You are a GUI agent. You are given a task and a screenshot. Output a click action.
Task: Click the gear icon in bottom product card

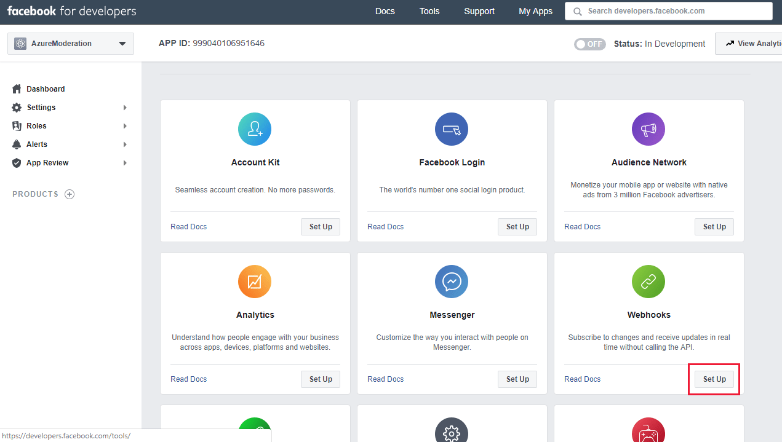452,433
